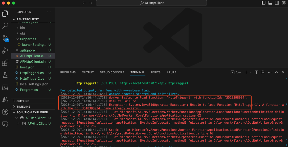
Task: Collapse the AFHTTPCLIENT folder section
Action: pyautogui.click(x=33, y=19)
